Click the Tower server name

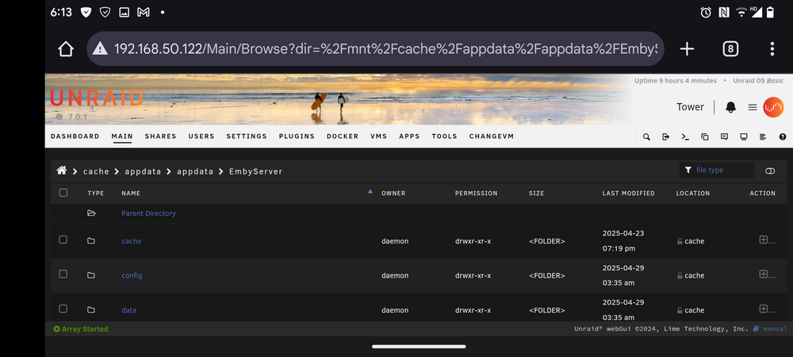[x=691, y=106]
